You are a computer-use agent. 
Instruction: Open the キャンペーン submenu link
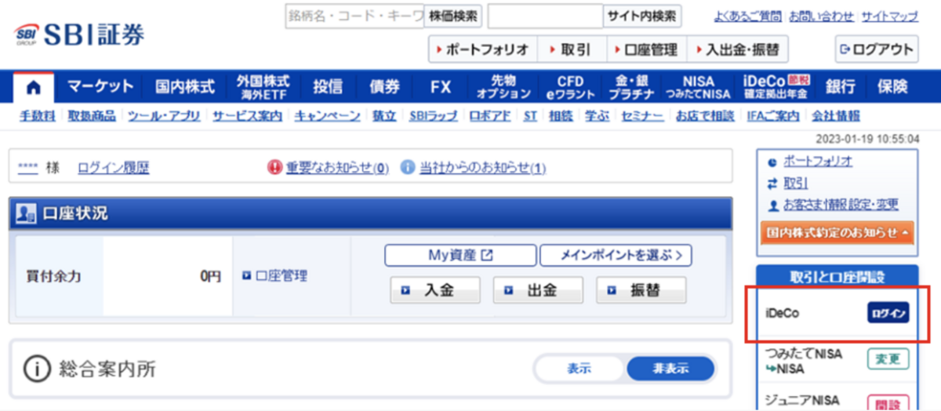pyautogui.click(x=327, y=116)
